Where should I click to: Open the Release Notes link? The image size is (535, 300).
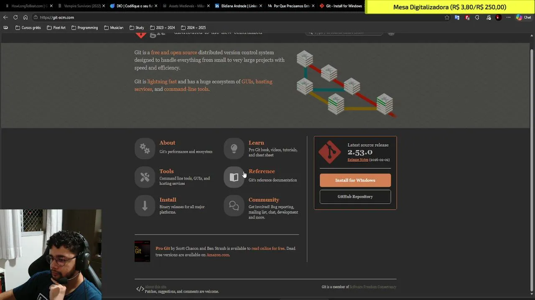pyautogui.click(x=358, y=160)
